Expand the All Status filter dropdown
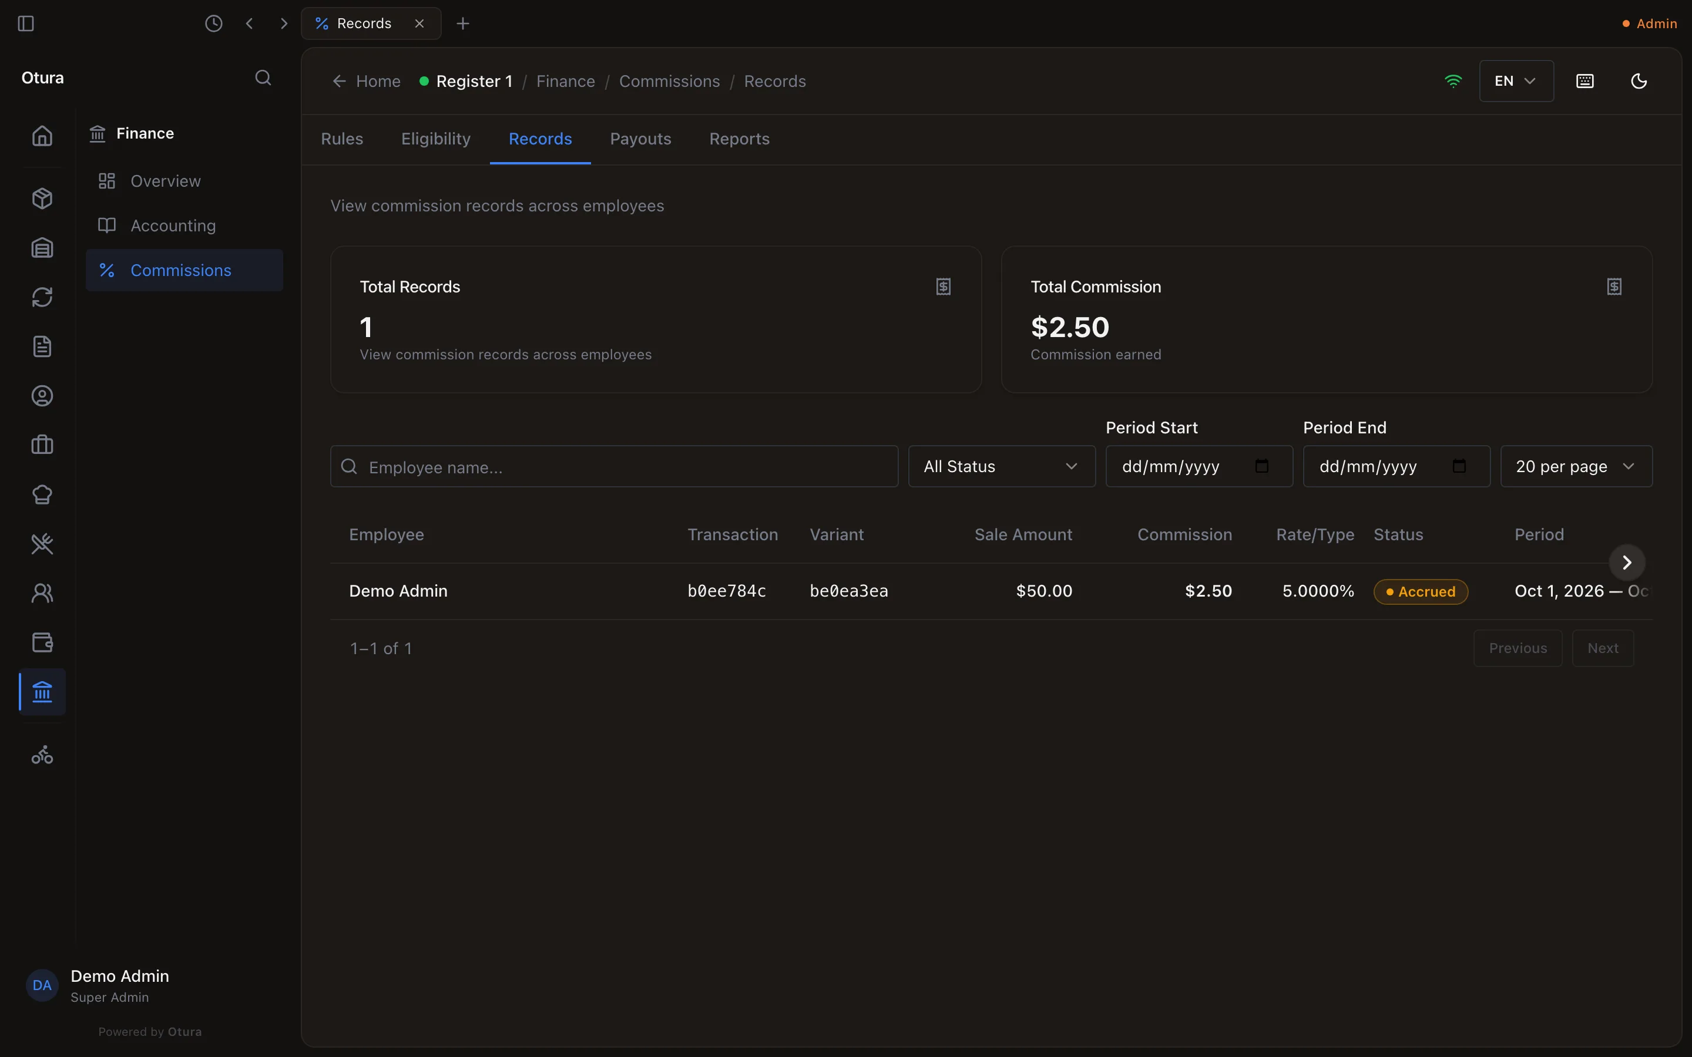Screen dimensions: 1692x1057 pos(1001,466)
